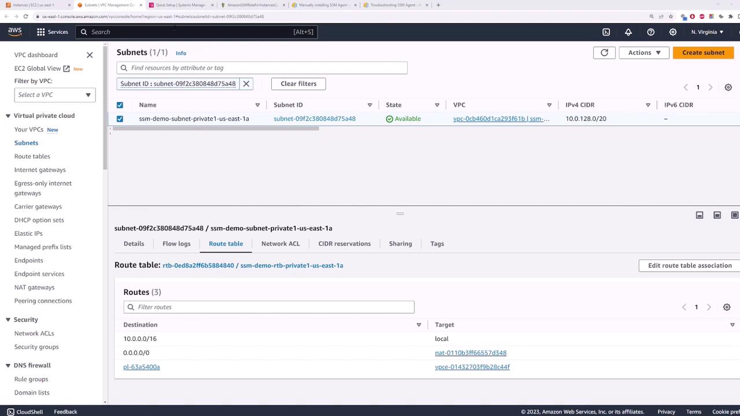Sort subnets by the Subnet ID column arrow

pos(369,105)
